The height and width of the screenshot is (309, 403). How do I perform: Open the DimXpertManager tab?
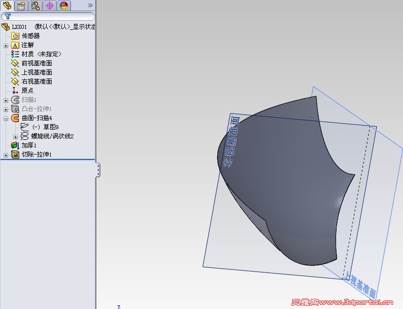pyautogui.click(x=50, y=6)
